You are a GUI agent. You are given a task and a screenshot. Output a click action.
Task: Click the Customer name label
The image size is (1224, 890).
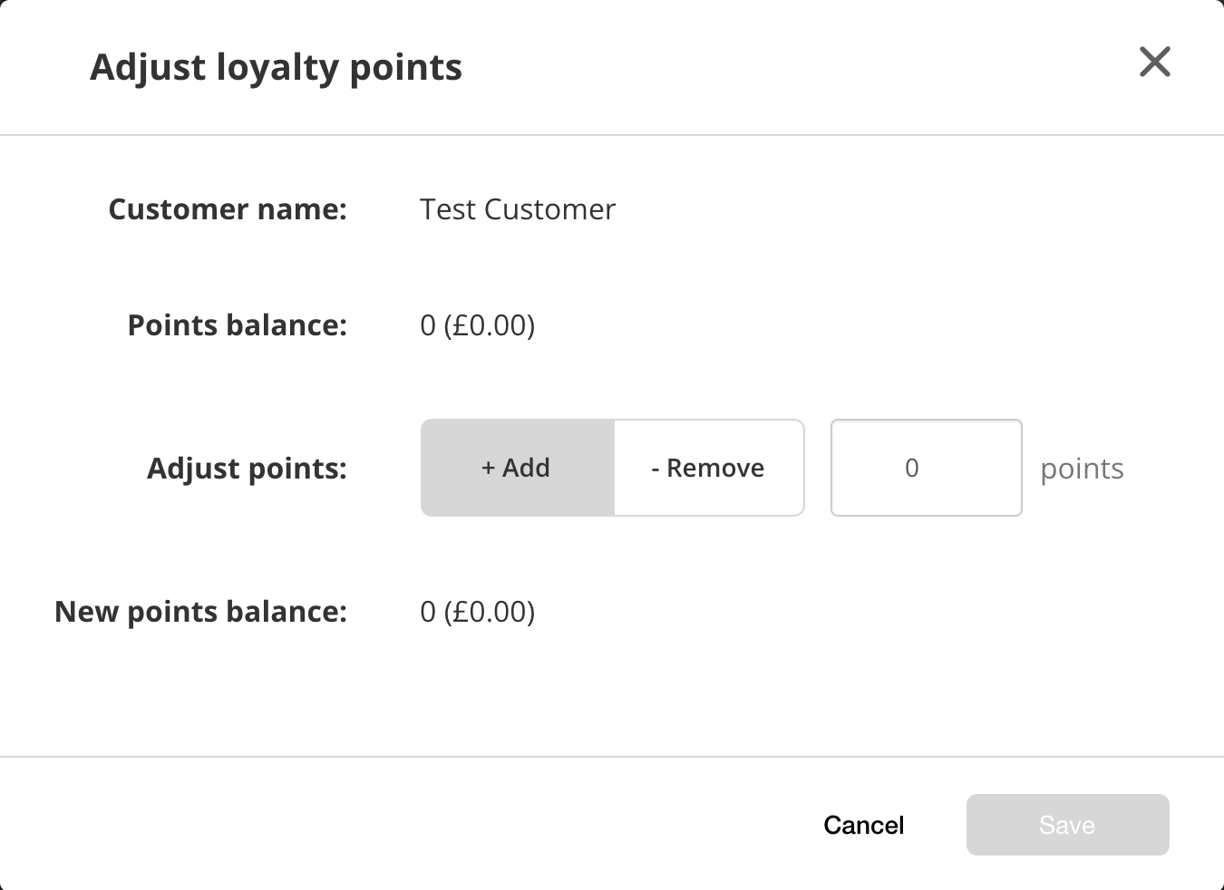tap(228, 209)
